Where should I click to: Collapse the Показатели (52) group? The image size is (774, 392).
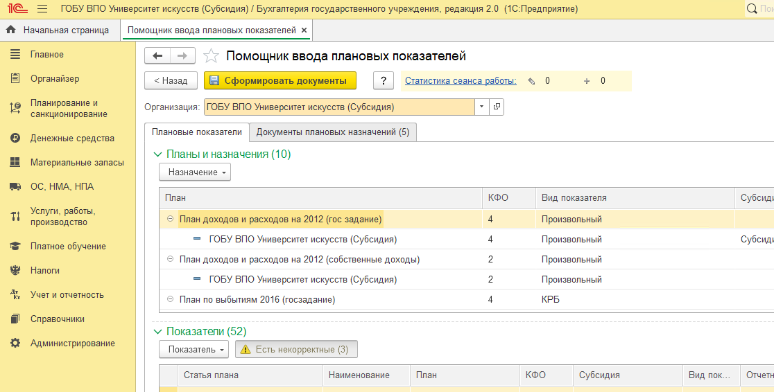point(158,331)
